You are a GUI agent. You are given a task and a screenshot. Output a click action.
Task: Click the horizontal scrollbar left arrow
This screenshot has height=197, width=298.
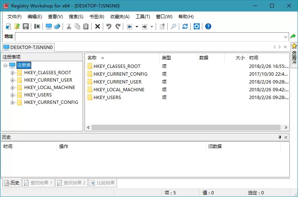[x=88, y=127]
